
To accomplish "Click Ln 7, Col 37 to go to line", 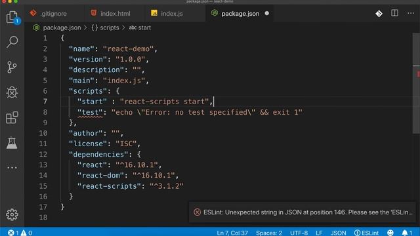I will pyautogui.click(x=232, y=233).
